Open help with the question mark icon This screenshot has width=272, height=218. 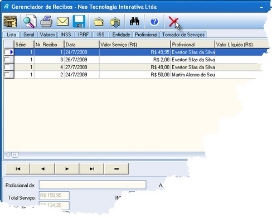pyautogui.click(x=154, y=22)
